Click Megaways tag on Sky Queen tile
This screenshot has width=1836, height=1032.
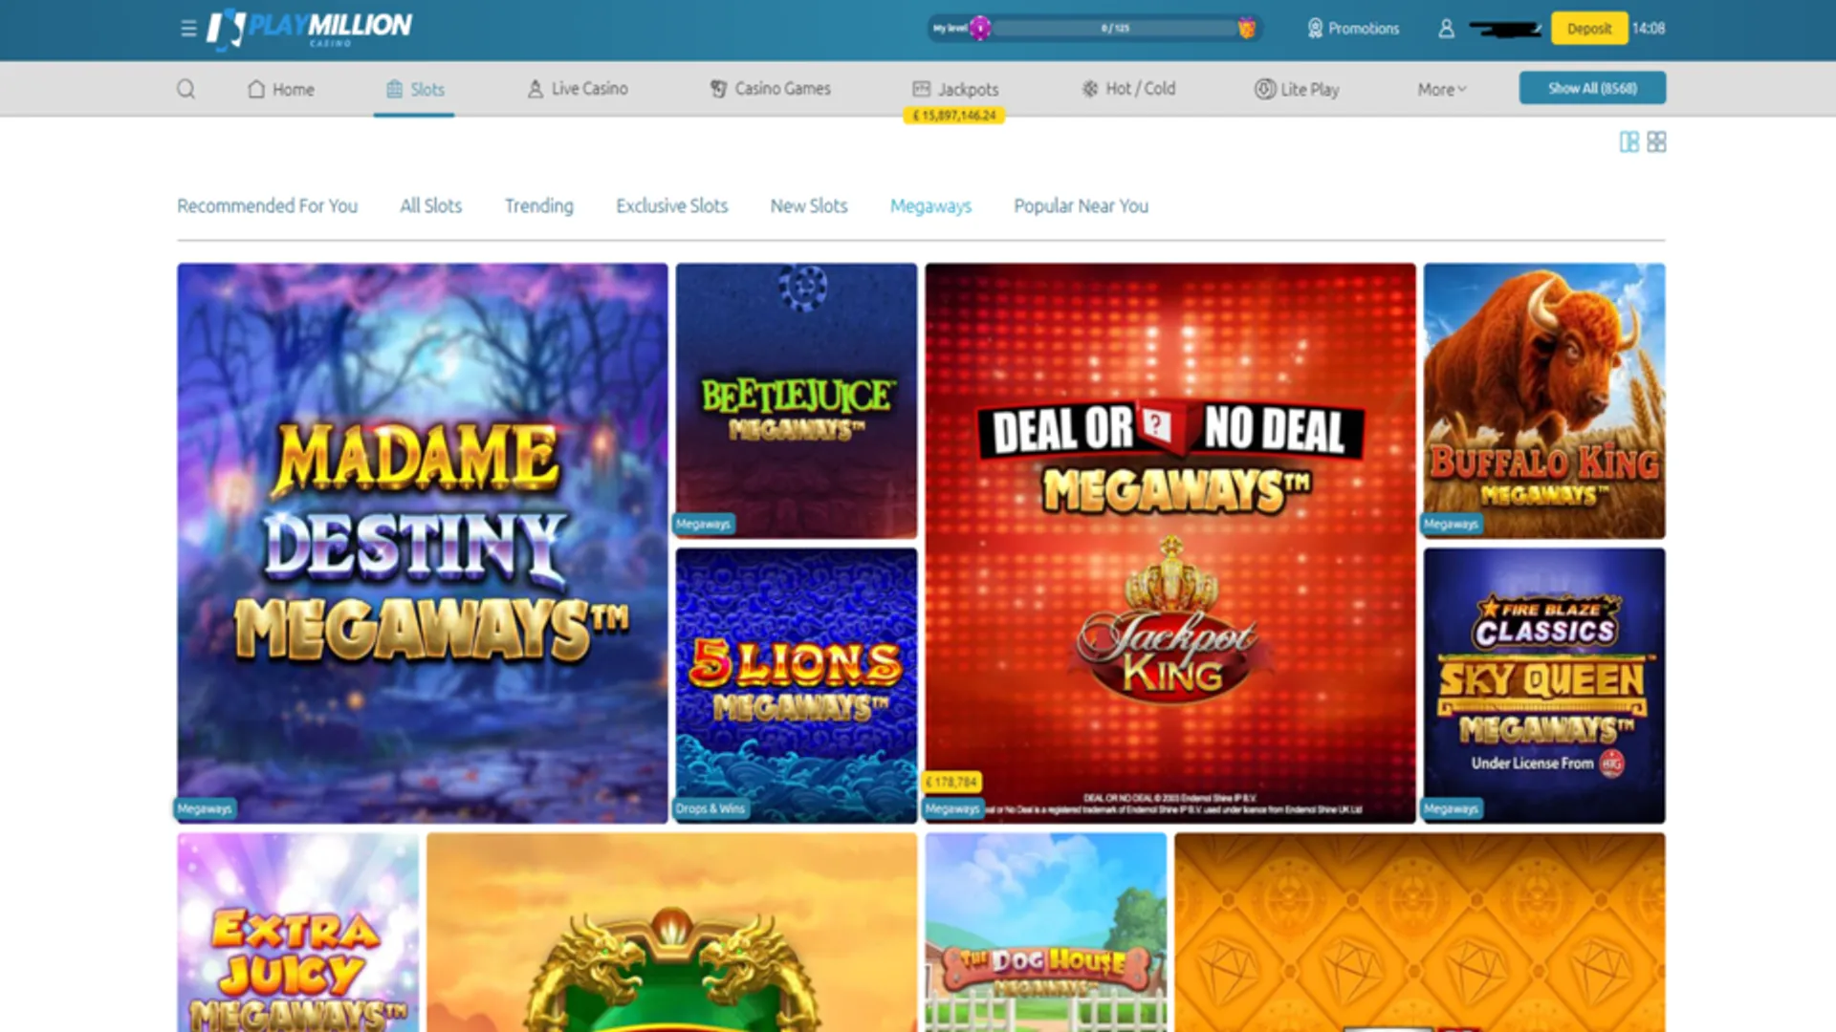(x=1451, y=808)
